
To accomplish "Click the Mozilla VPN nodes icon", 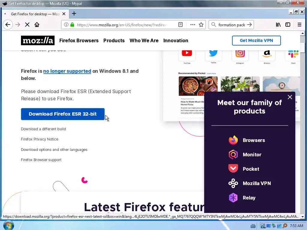I will pos(233,183).
